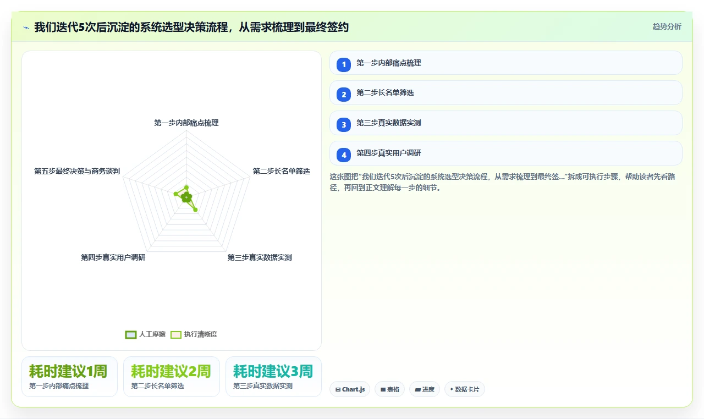Click radar axis label 第二步长名单筛选

pyautogui.click(x=281, y=172)
